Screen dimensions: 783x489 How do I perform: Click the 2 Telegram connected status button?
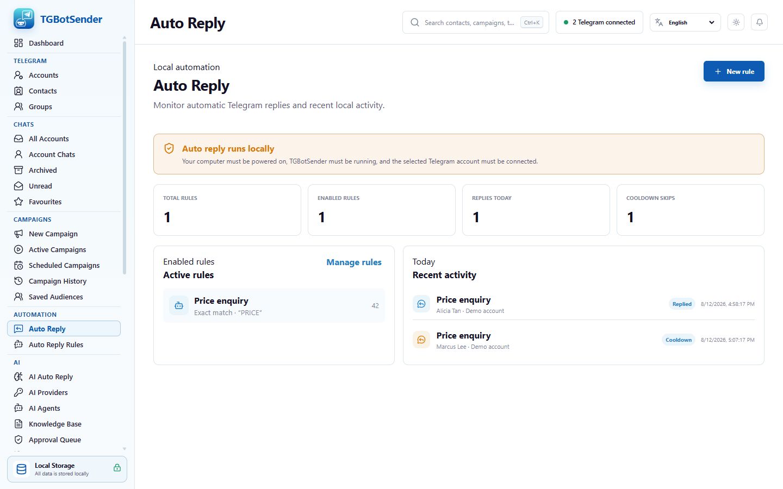pyautogui.click(x=599, y=22)
